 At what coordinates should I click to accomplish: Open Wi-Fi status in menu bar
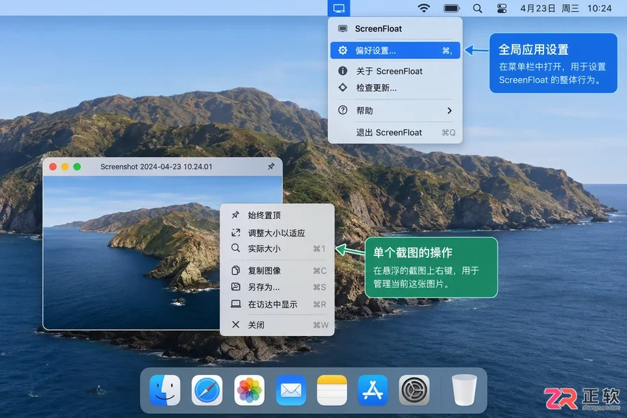pos(424,8)
